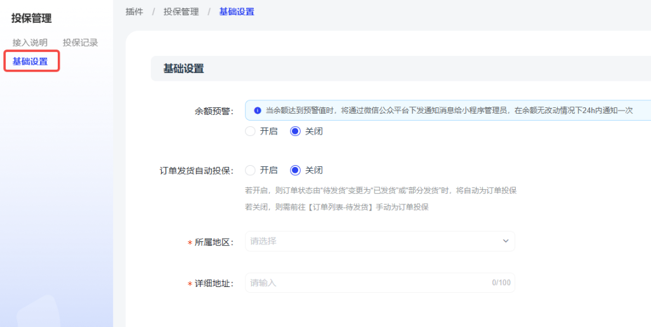Open the 所属地区 请选择 dropdown

(379, 241)
